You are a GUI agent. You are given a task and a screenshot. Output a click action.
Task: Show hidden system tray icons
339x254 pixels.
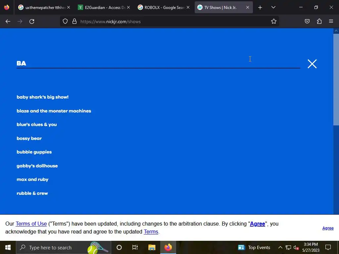coord(280,247)
